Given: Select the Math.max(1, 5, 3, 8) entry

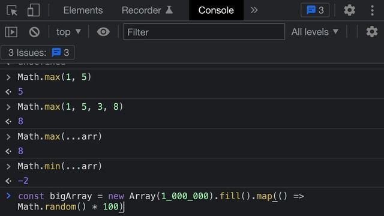Looking at the screenshot, I should point(70,107).
